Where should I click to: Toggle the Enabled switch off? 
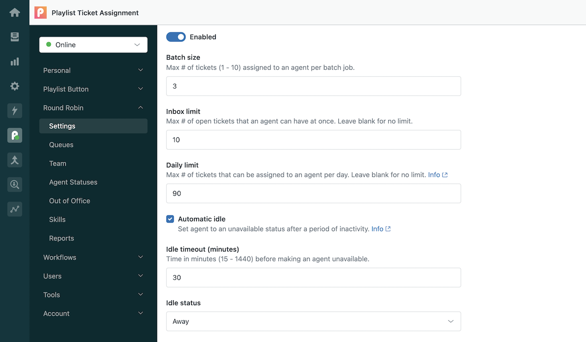(176, 37)
